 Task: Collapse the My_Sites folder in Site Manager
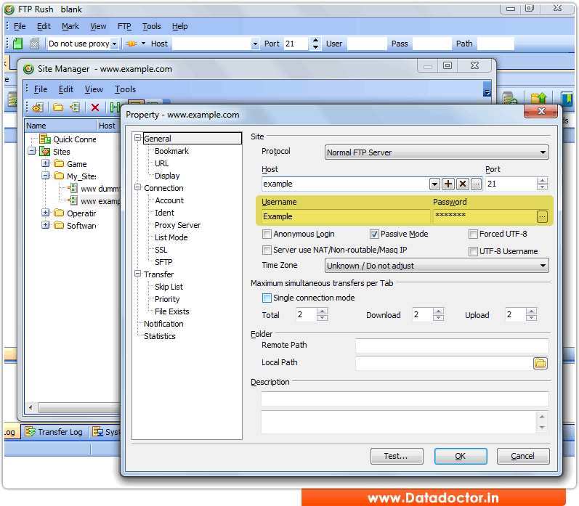[x=46, y=175]
